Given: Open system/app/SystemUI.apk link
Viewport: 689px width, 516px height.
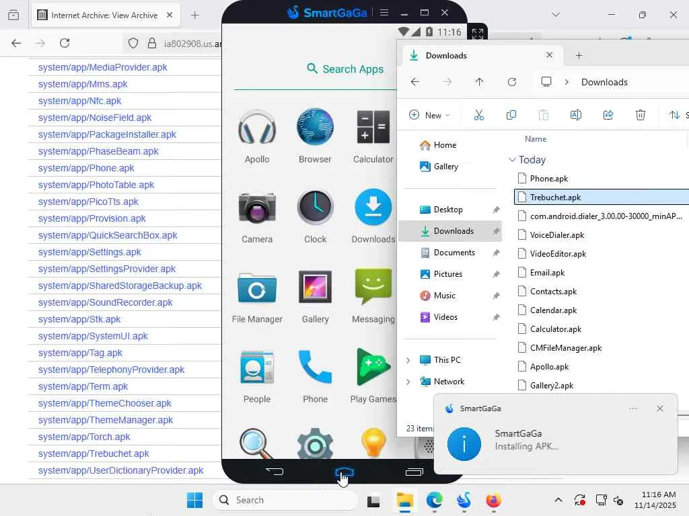Looking at the screenshot, I should [93, 336].
